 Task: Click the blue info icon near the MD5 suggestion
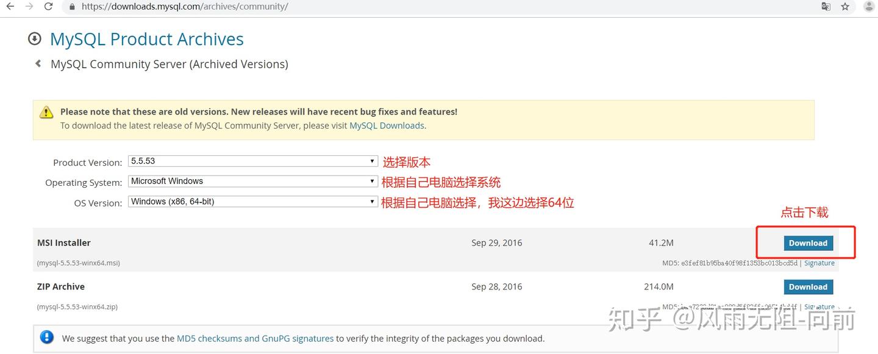tap(47, 337)
